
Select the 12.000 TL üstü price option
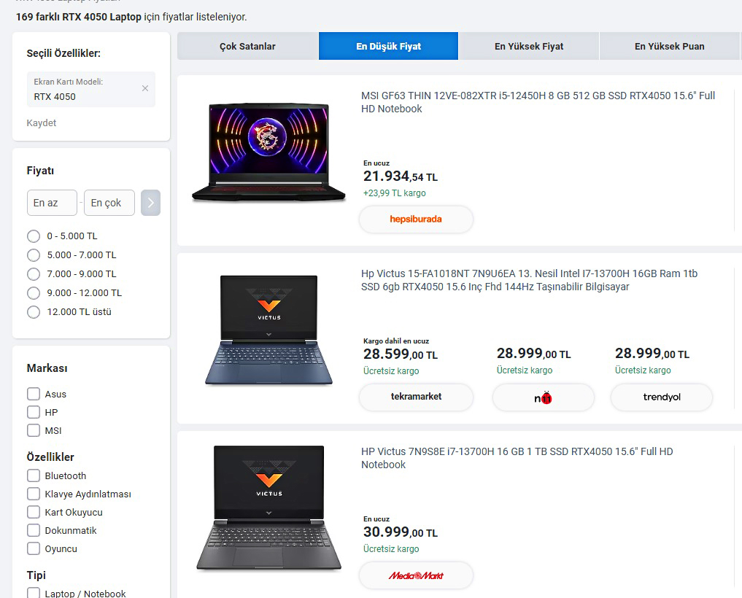click(34, 312)
